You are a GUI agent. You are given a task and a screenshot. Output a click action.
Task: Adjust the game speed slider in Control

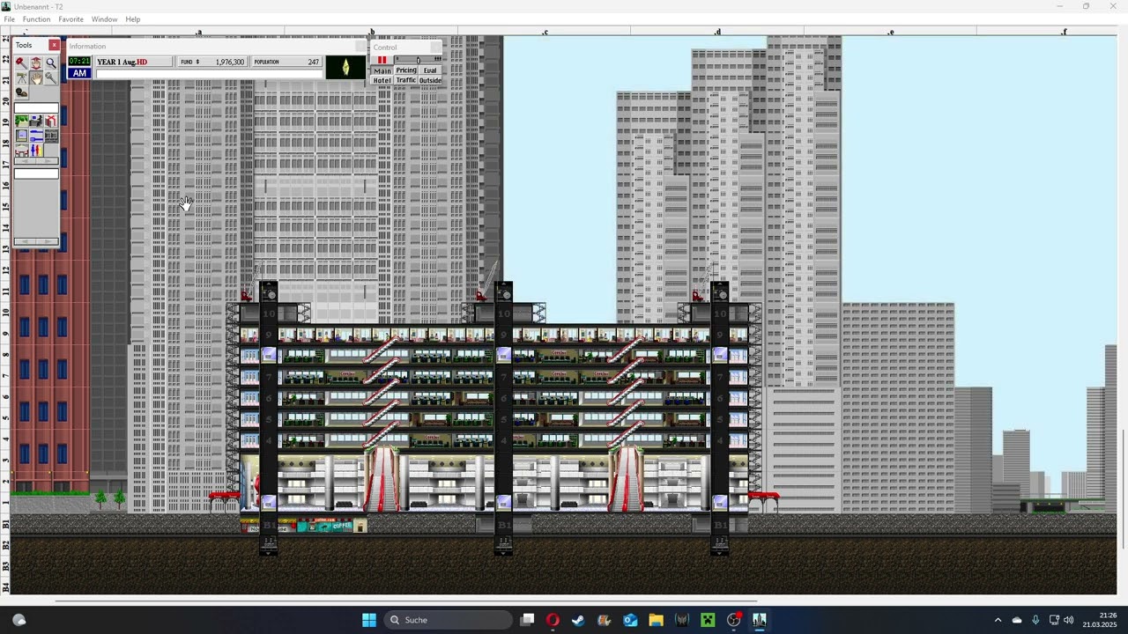click(x=418, y=60)
